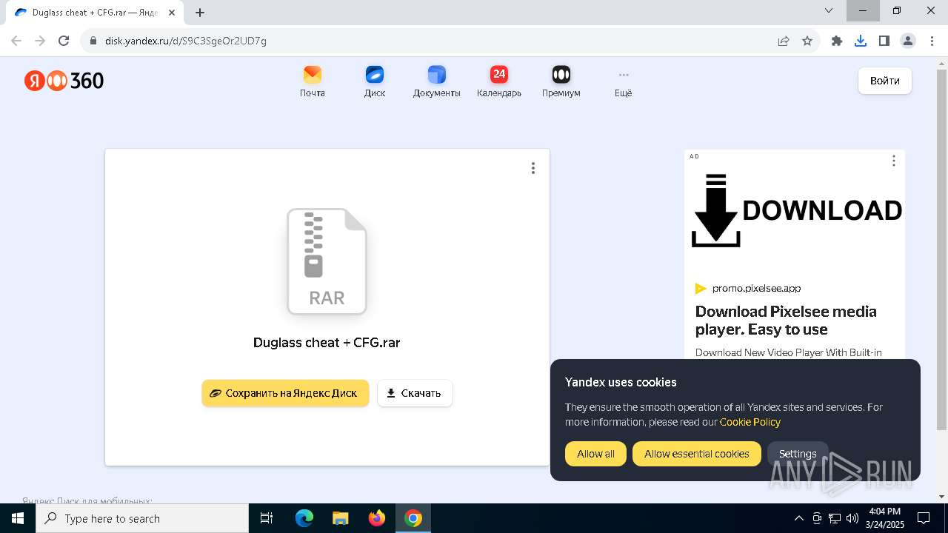Open Chrome profile avatar icon
The width and height of the screenshot is (948, 533).
coord(908,41)
